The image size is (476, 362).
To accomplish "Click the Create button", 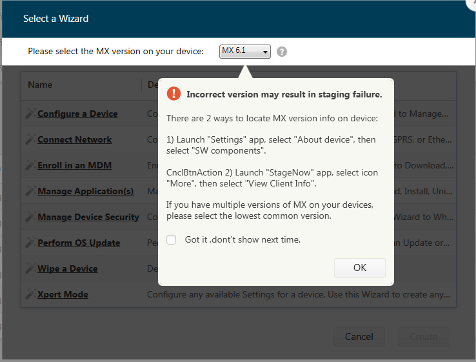I will [423, 336].
